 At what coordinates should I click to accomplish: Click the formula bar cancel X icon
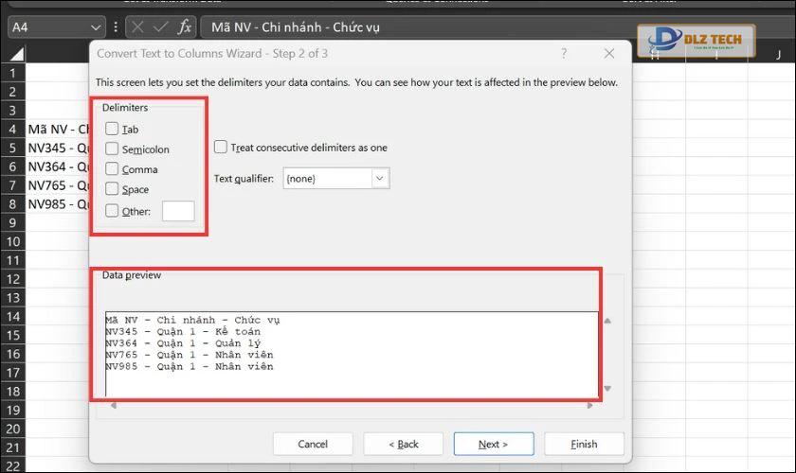[137, 26]
